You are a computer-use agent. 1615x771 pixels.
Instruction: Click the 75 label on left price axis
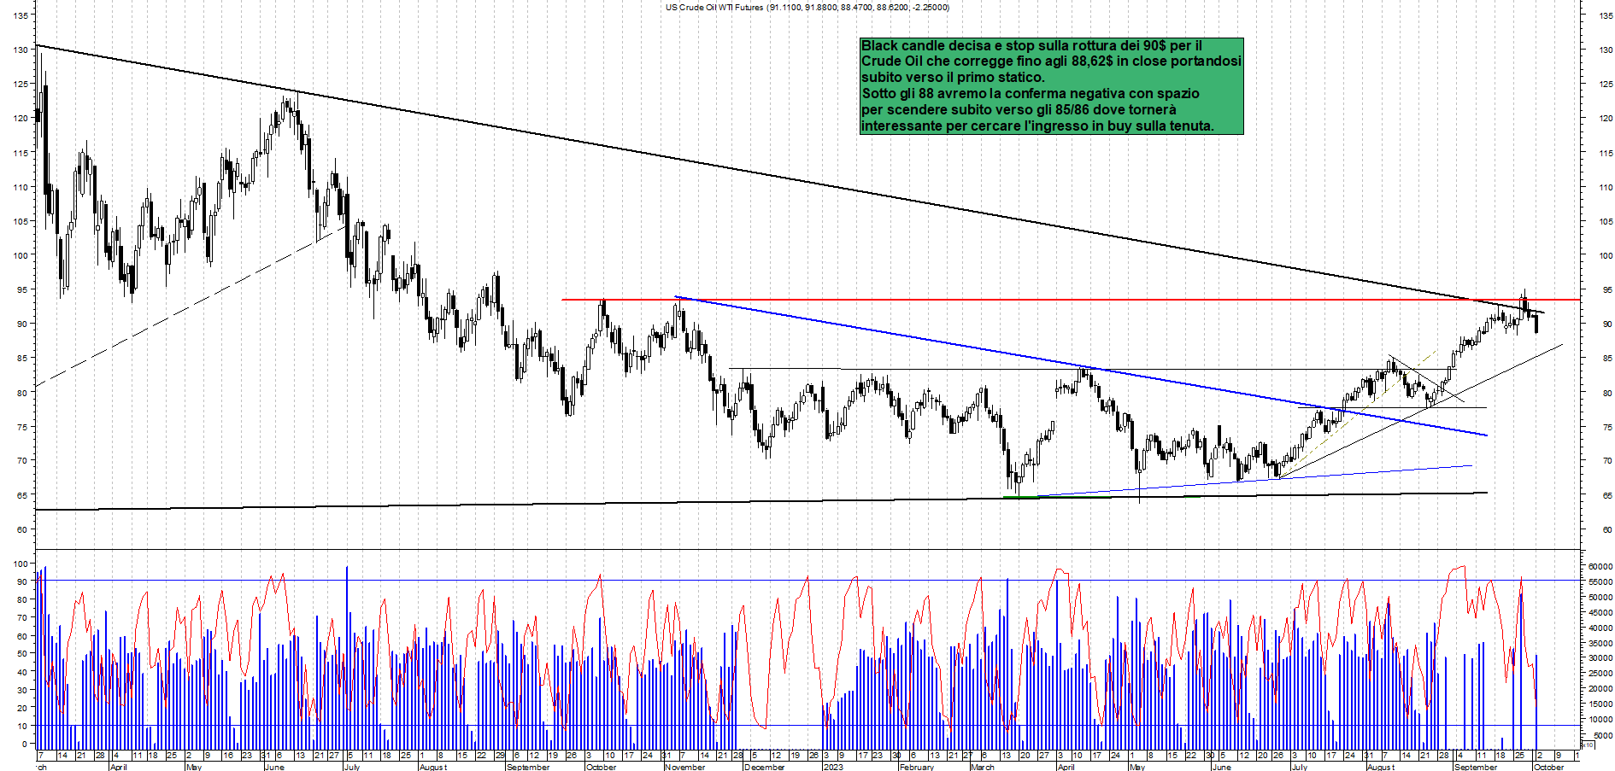[23, 427]
